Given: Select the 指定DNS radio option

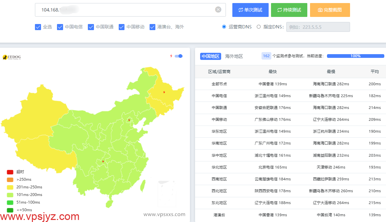Looking at the screenshot, I should 259,27.
